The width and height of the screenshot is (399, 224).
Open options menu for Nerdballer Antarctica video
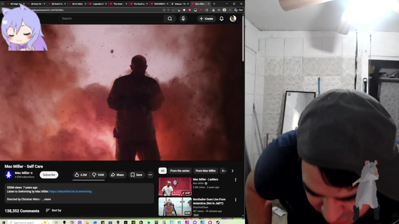[x=235, y=200]
